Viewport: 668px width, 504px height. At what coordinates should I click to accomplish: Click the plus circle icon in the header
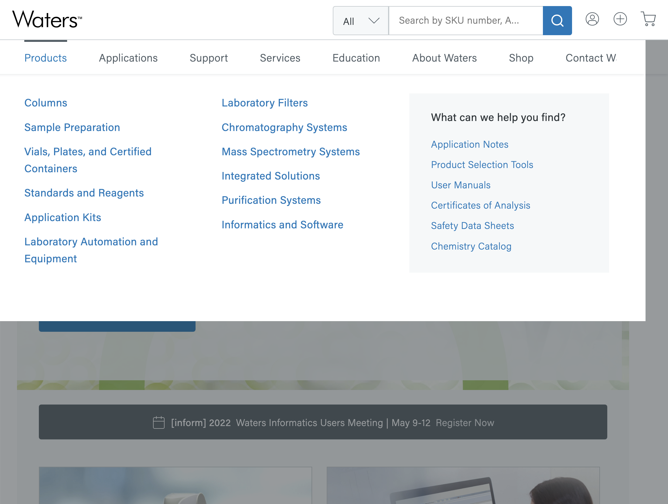620,19
